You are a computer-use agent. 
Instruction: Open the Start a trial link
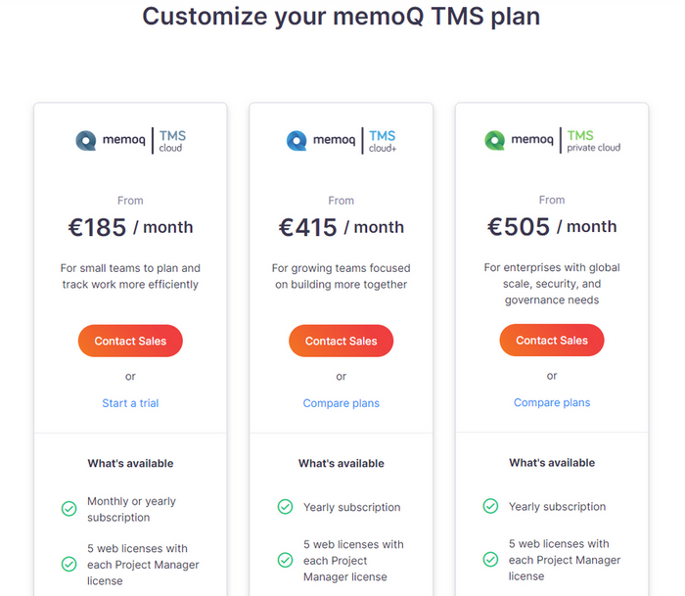pyautogui.click(x=130, y=403)
